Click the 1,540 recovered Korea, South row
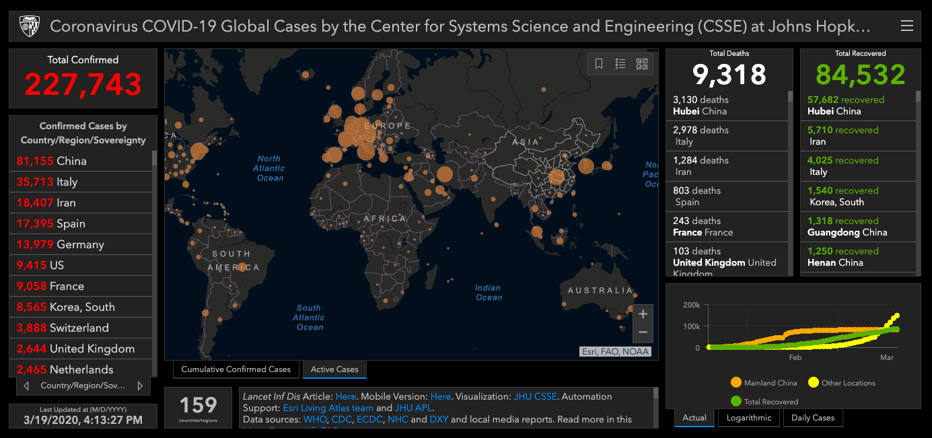 pos(858,196)
